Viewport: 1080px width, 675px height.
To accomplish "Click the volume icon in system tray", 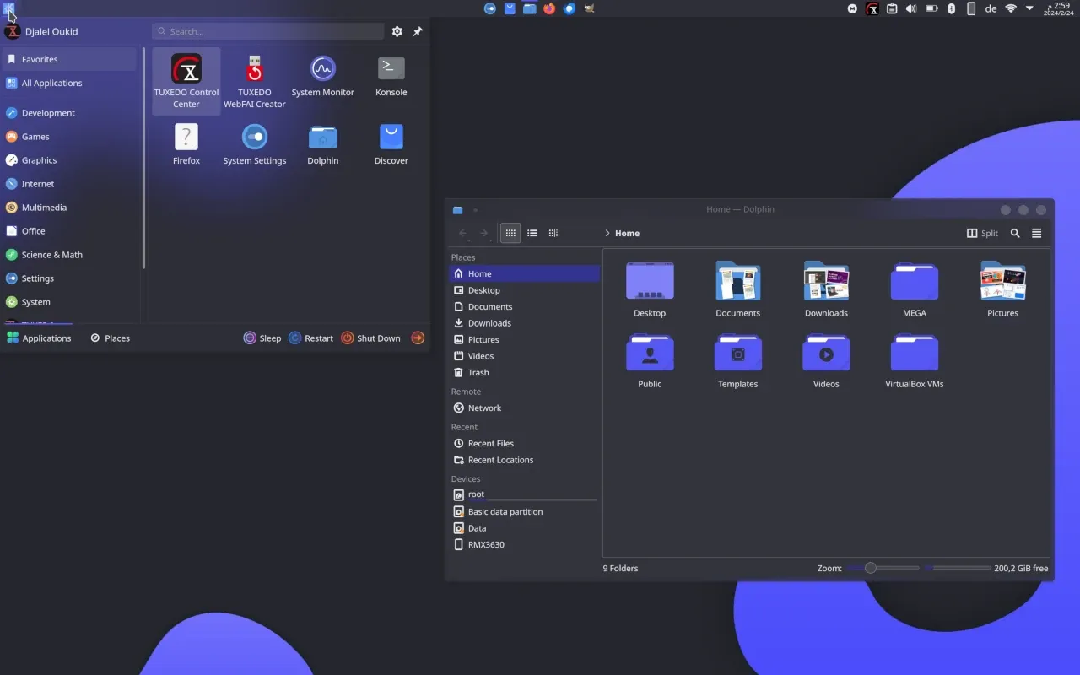I will (x=911, y=8).
